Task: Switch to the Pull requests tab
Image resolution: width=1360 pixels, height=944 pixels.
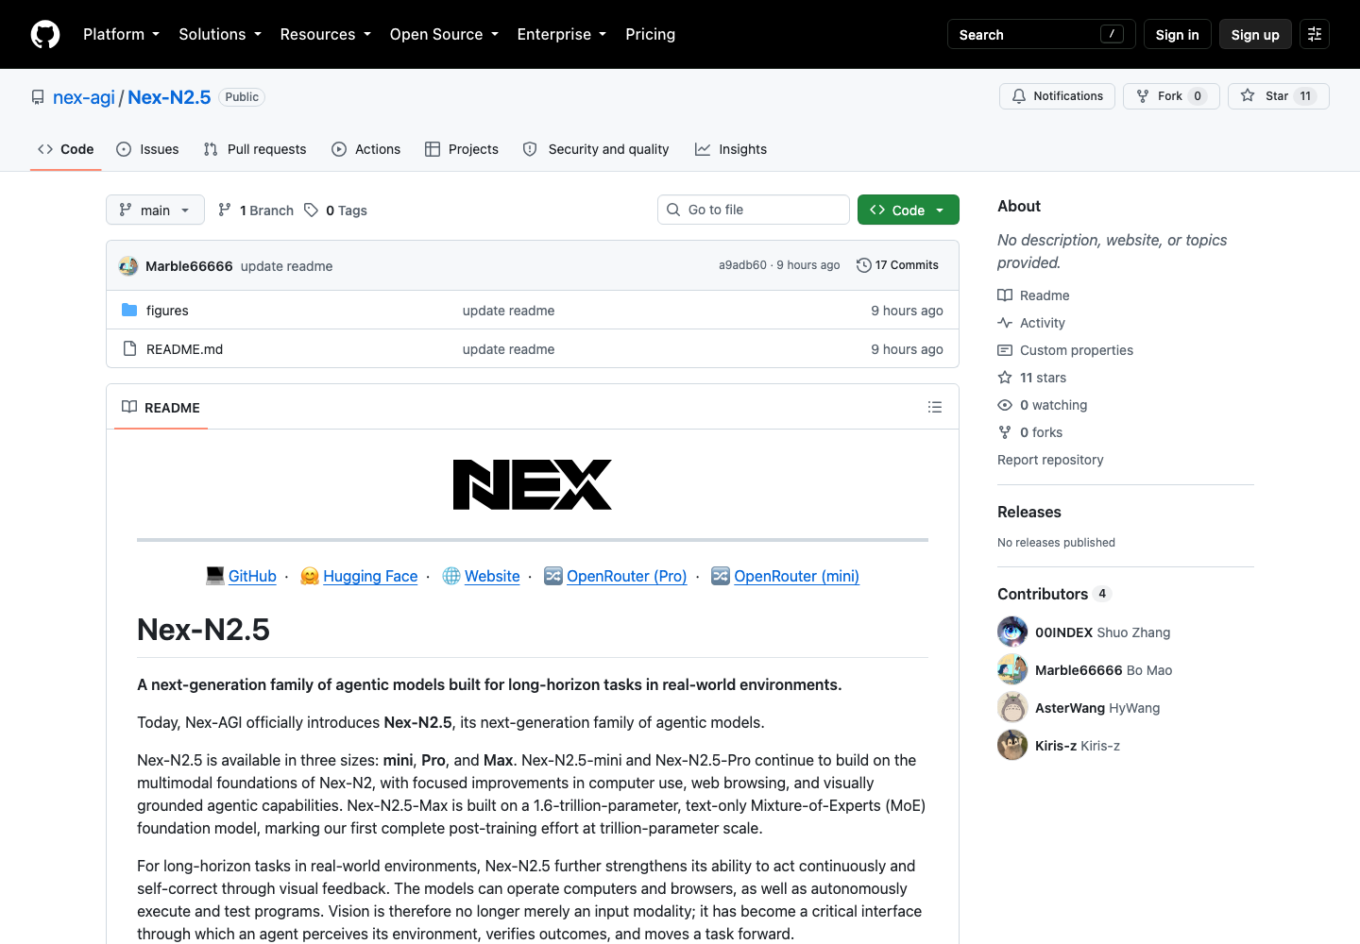Action: tap(255, 149)
